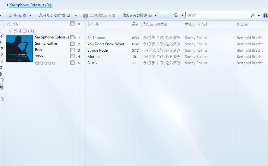This screenshot has height=166, width=268.
Task: Toggle the select-all checkbox in the Album header
Action: (x=73, y=24)
